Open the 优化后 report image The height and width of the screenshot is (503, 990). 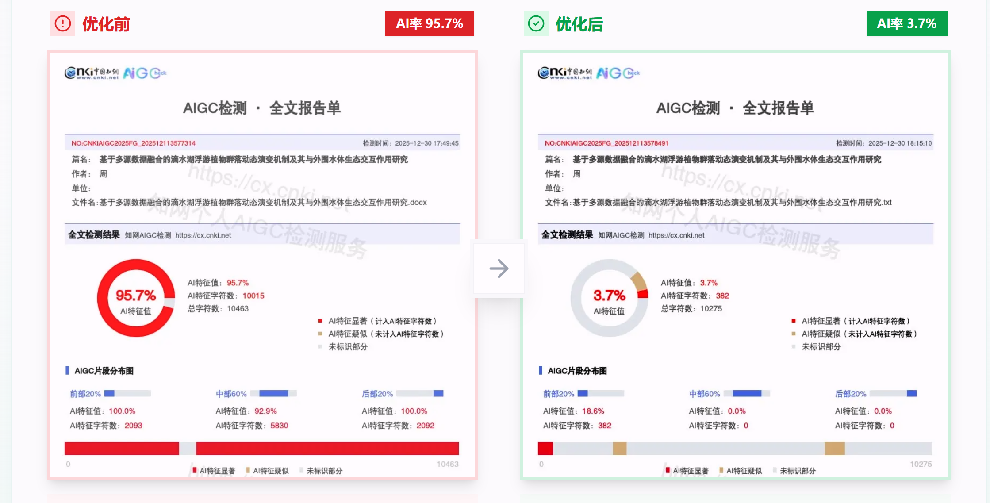click(x=736, y=265)
